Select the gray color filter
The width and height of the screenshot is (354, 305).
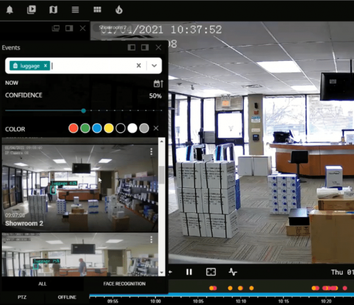tap(144, 128)
